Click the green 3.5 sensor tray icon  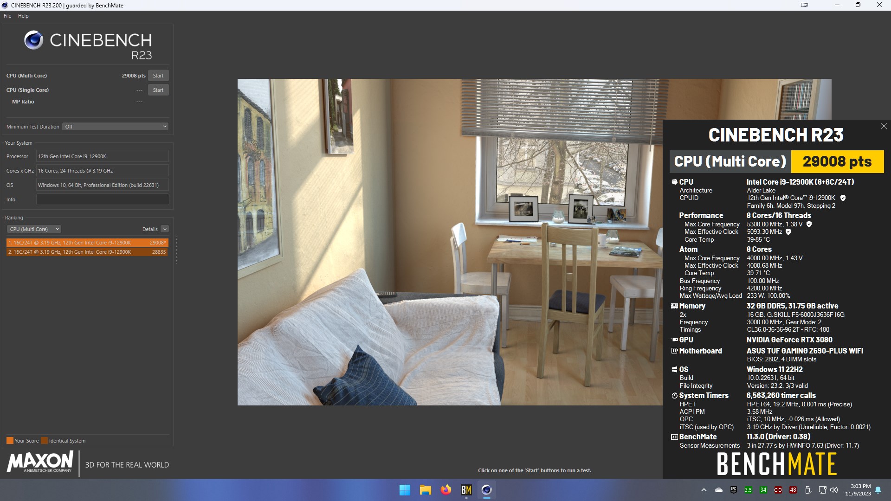[x=748, y=490]
